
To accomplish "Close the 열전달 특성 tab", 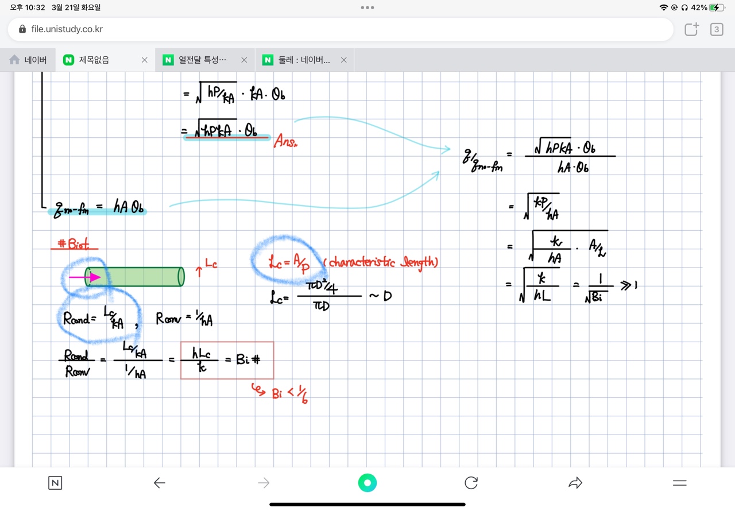I will click(244, 60).
